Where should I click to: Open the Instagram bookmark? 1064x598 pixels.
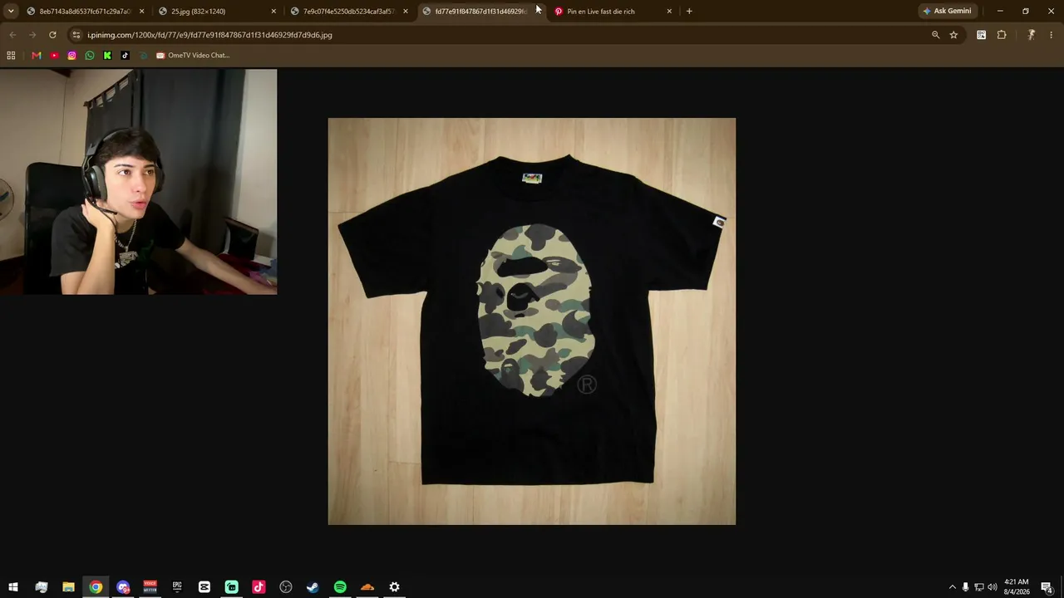click(x=72, y=56)
